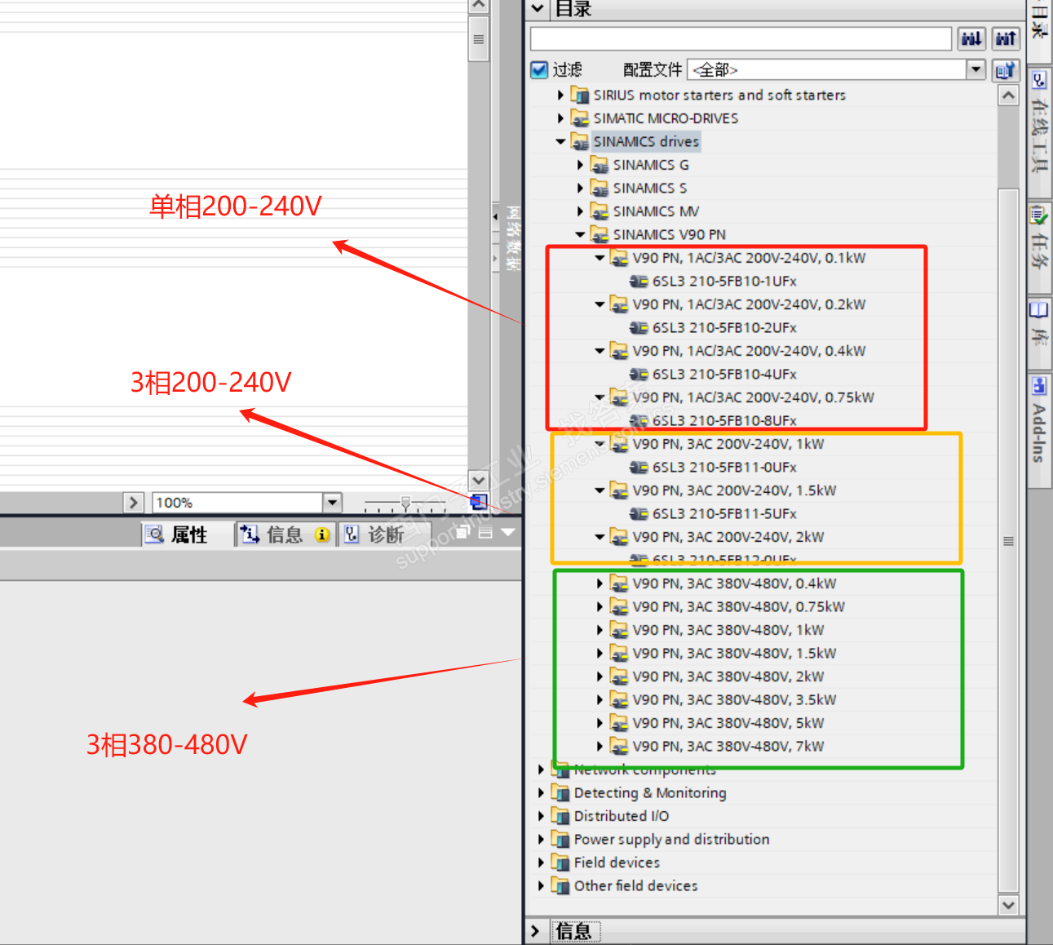The image size is (1053, 945).
Task: Click the Other field devices folder icon
Action: point(560,885)
